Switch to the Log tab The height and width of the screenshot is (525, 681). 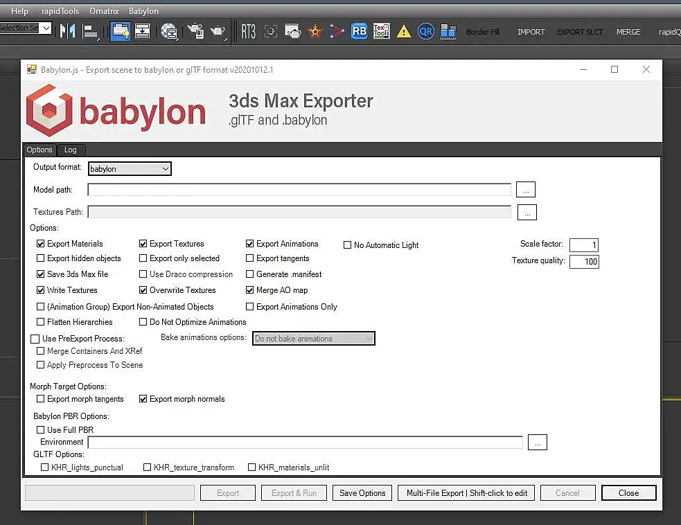point(71,150)
